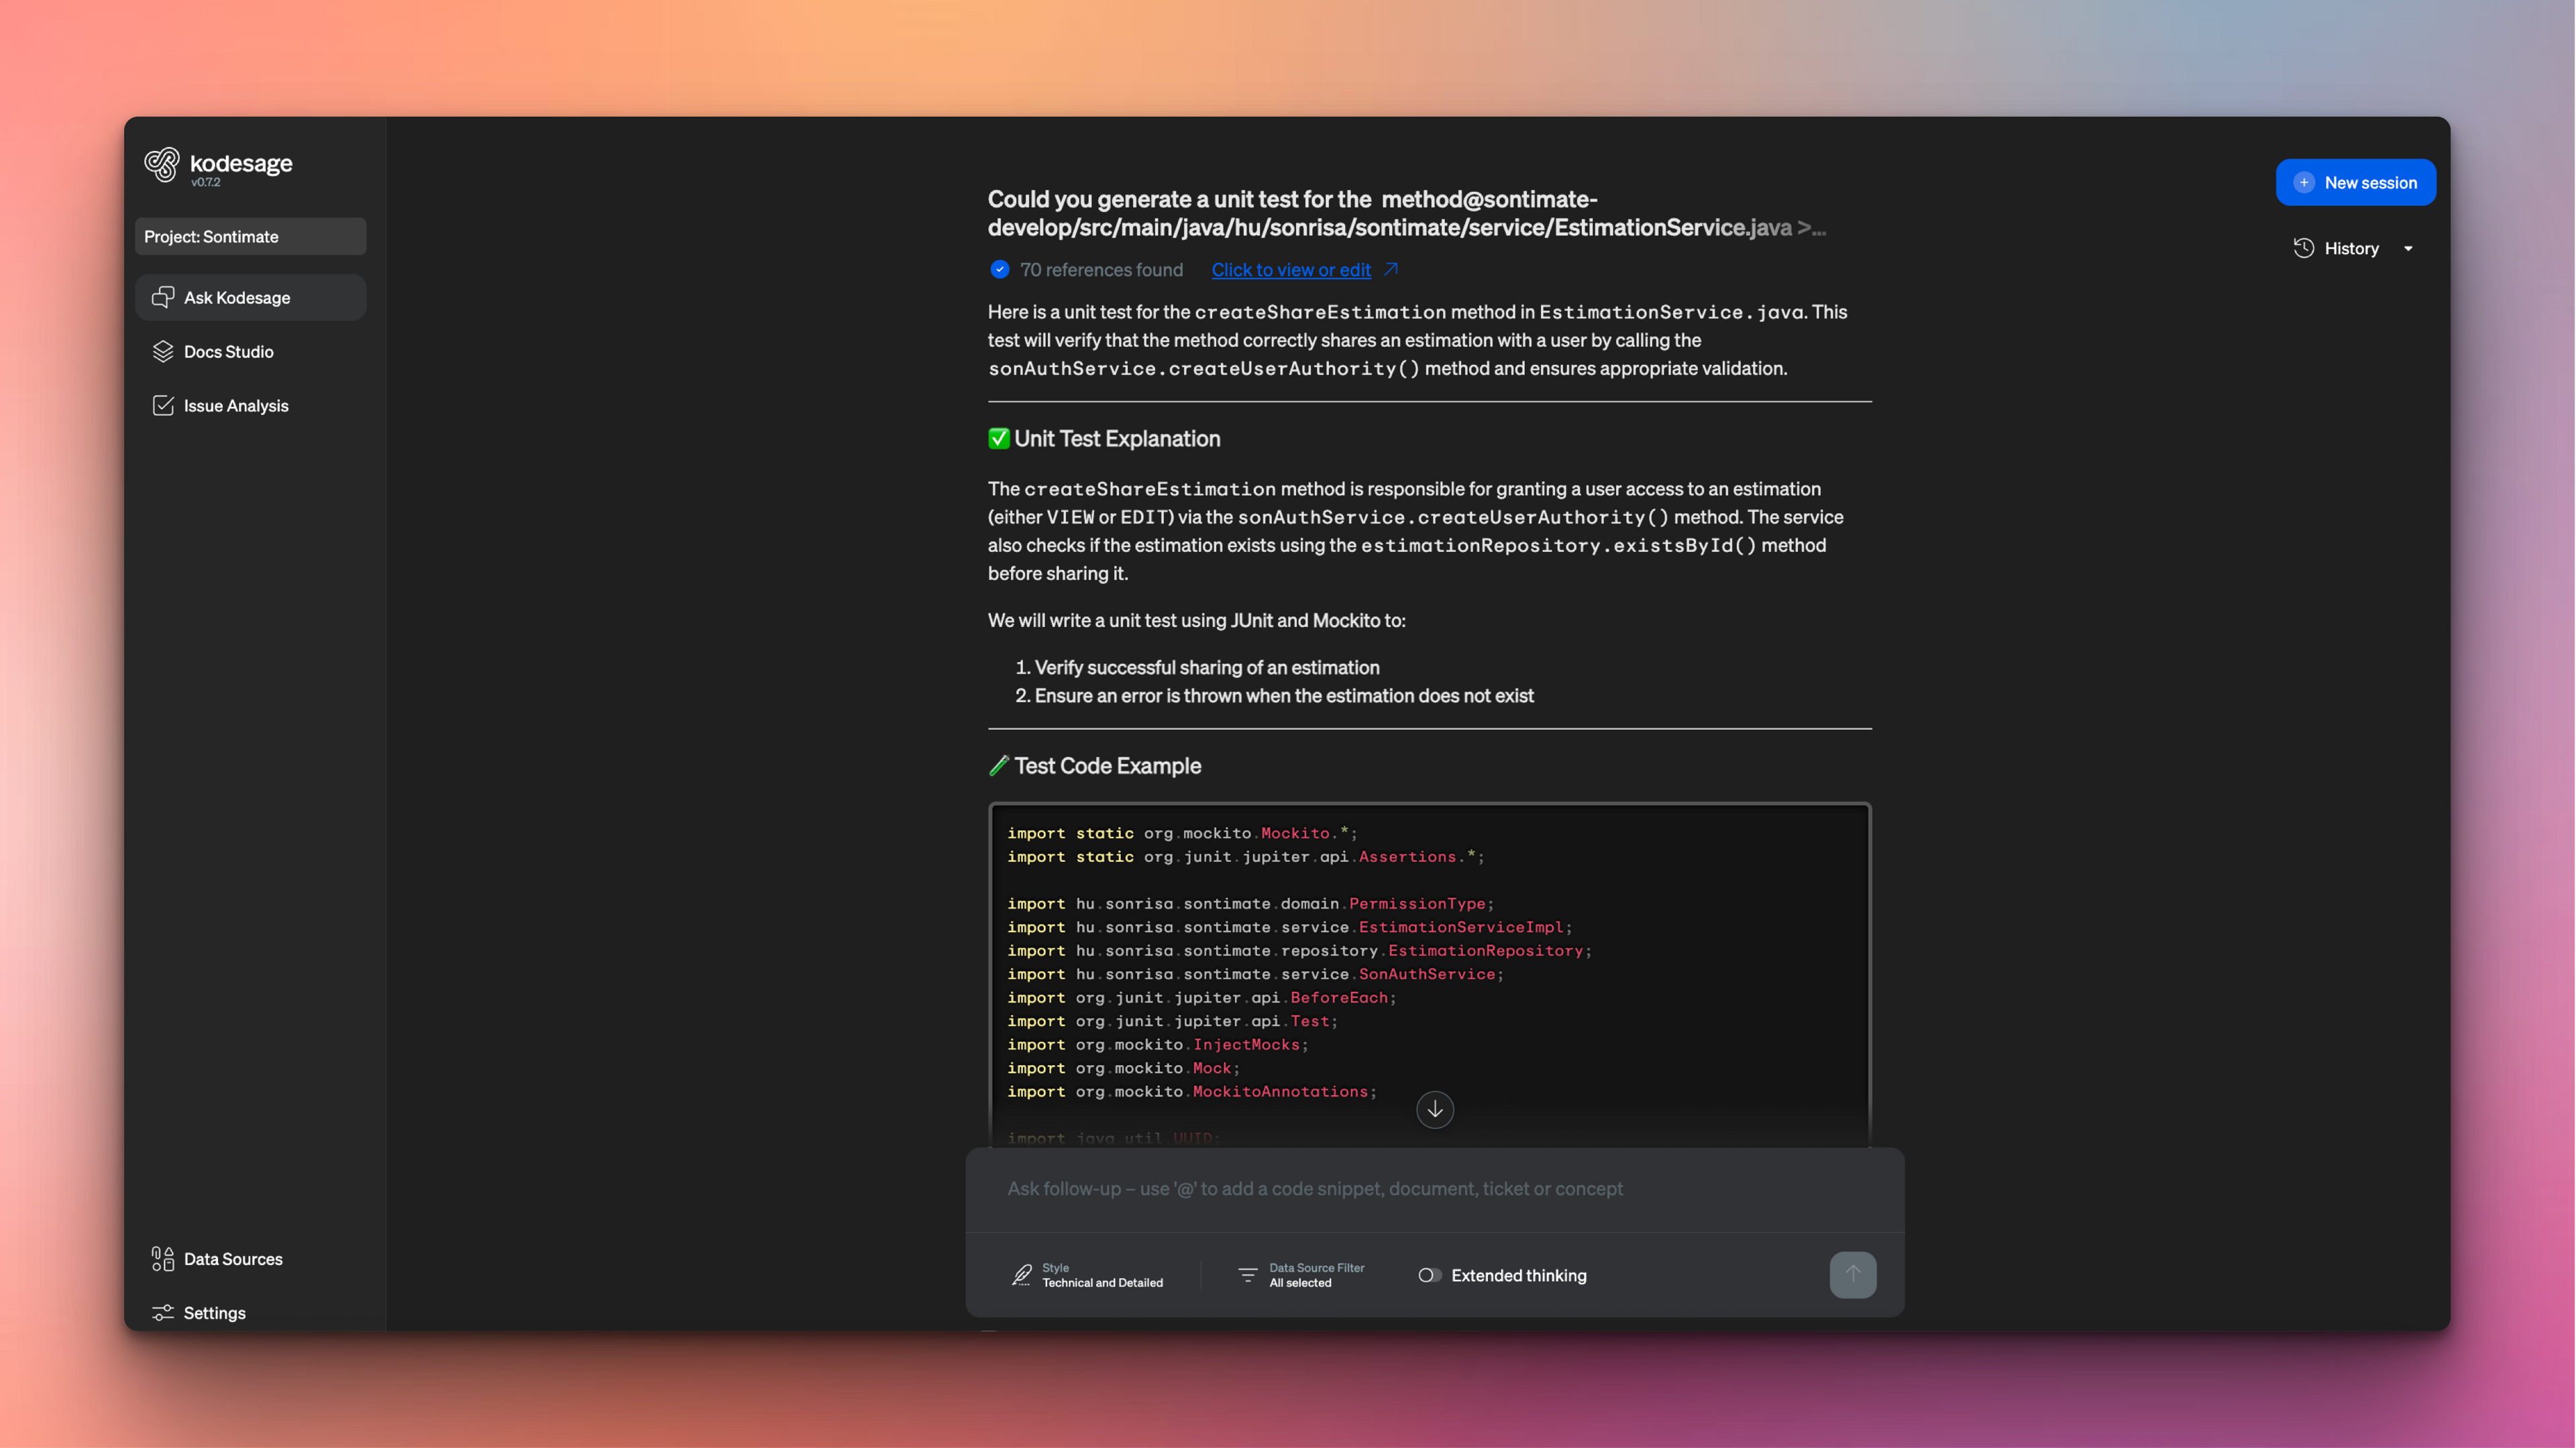Click the 70 references found checkmark
Viewport: 2576px width, 1448px height.
pyautogui.click(x=999, y=269)
